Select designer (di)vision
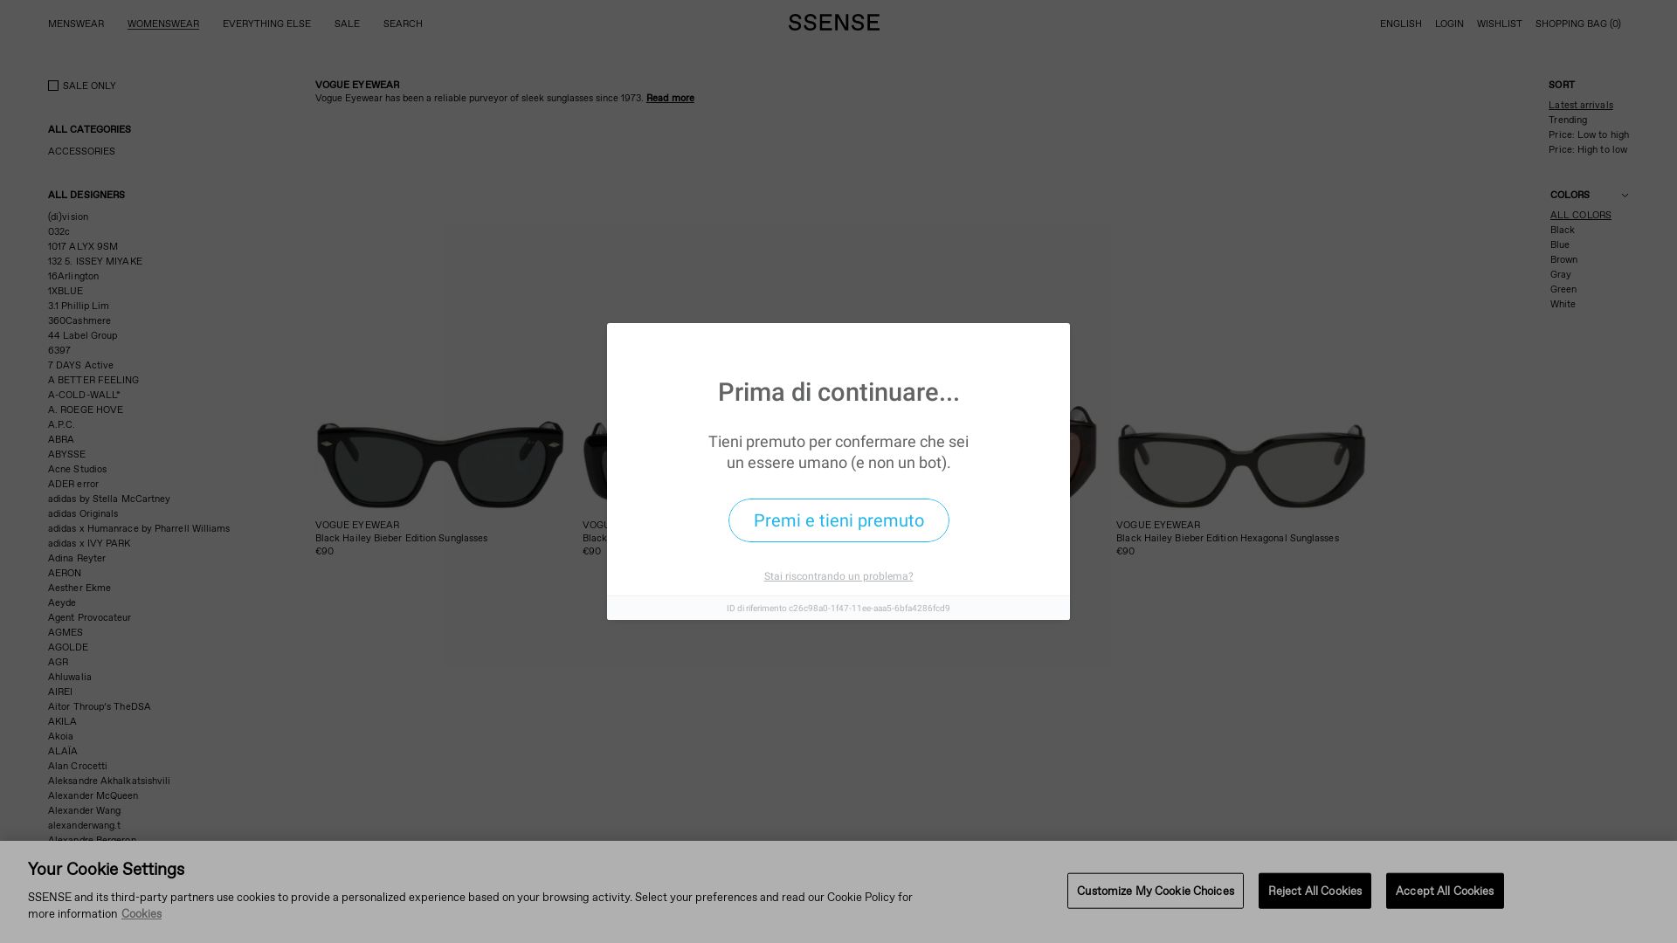This screenshot has width=1677, height=943. point(68,217)
